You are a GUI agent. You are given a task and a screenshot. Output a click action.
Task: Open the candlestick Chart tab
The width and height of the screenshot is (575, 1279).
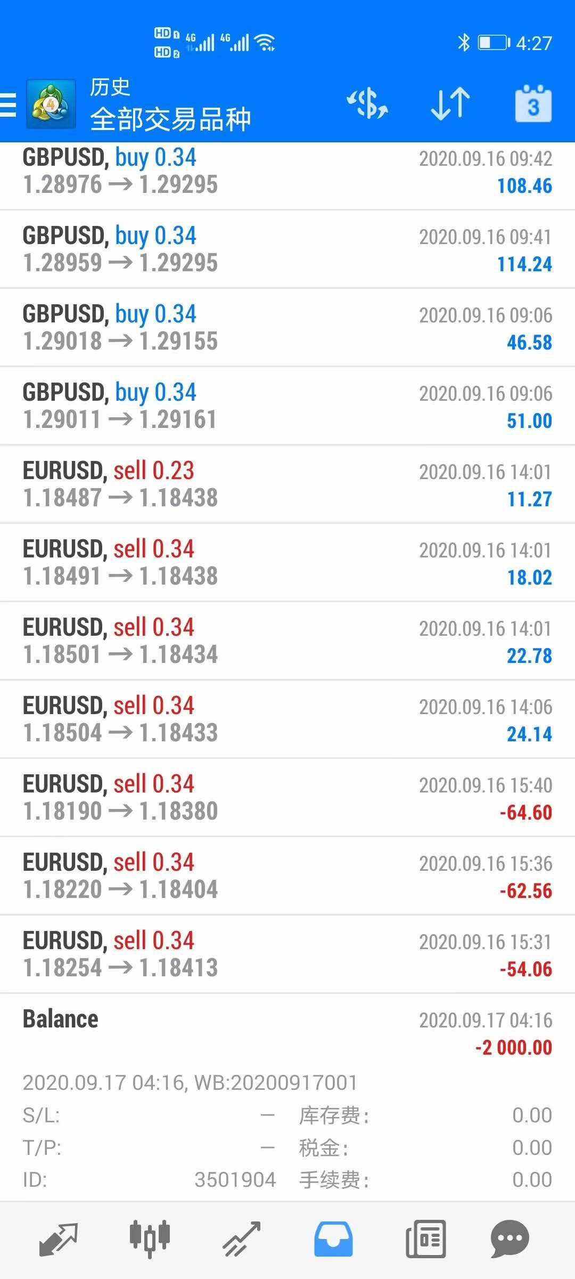click(x=150, y=1239)
